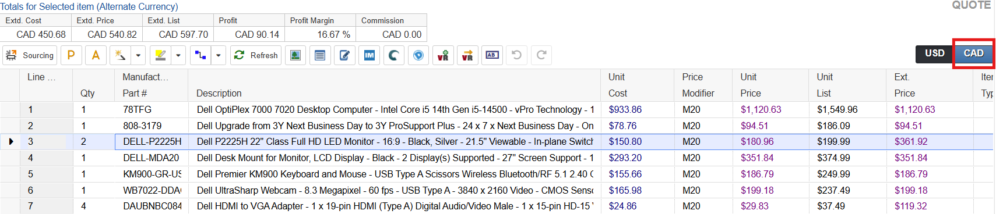
Task: Click the AB text field icon
Action: 492,55
